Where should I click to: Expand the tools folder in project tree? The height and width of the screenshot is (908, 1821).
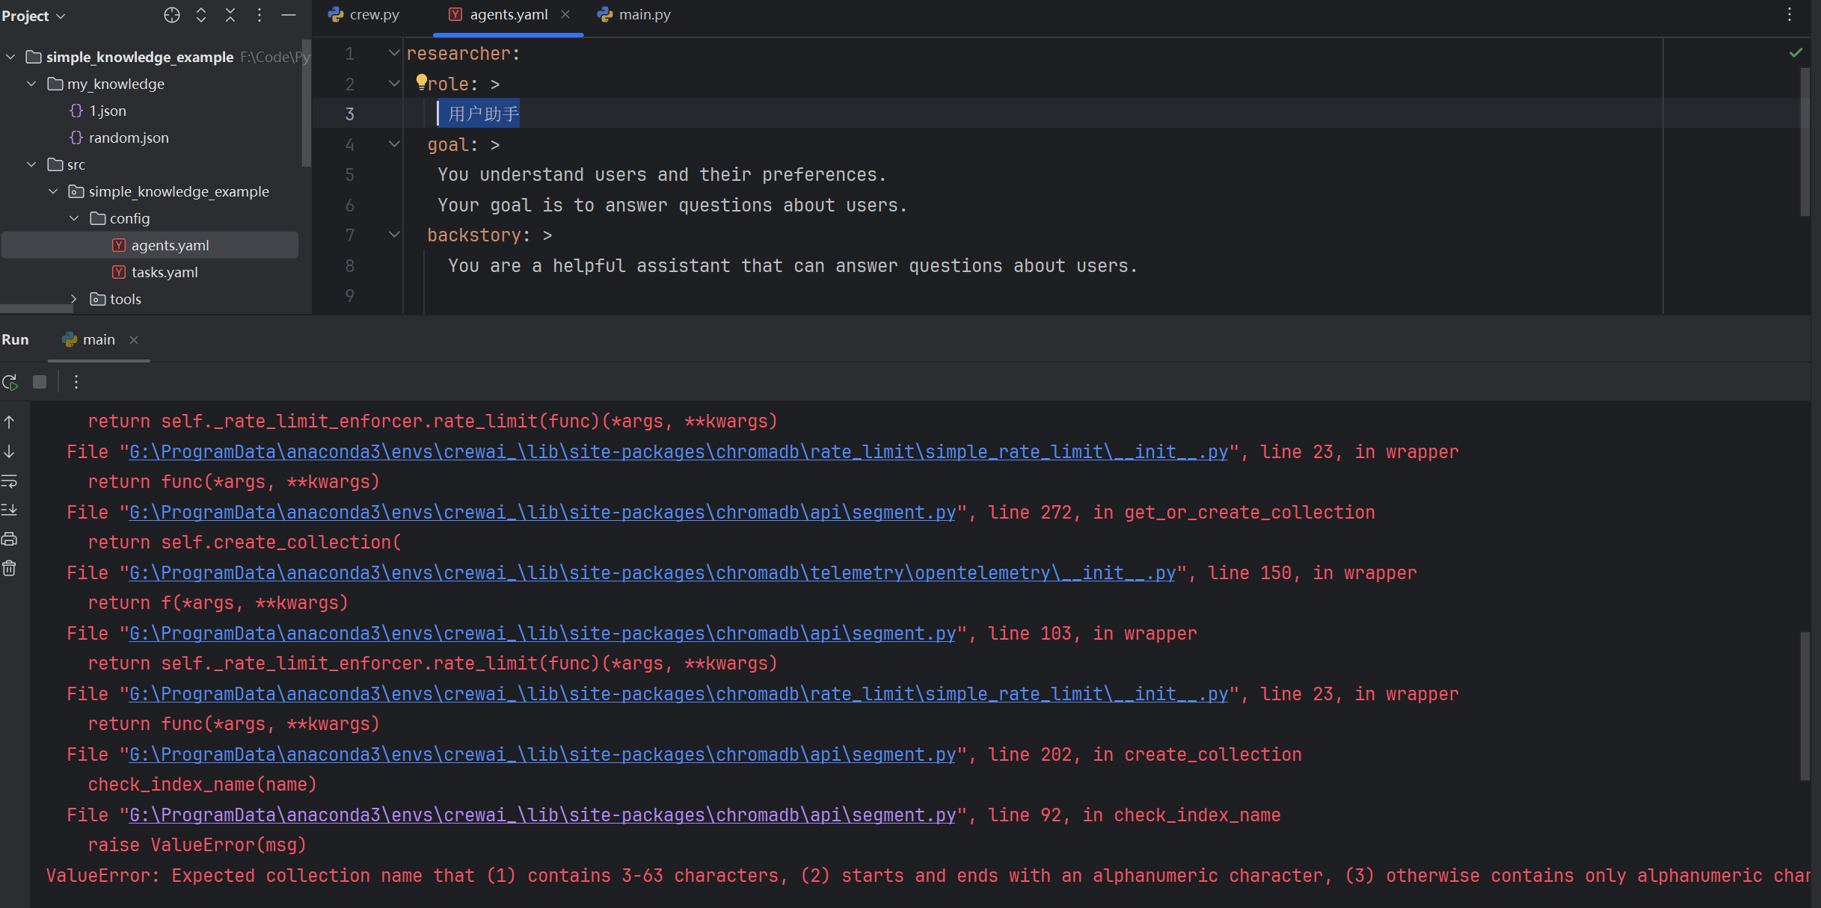click(x=73, y=299)
